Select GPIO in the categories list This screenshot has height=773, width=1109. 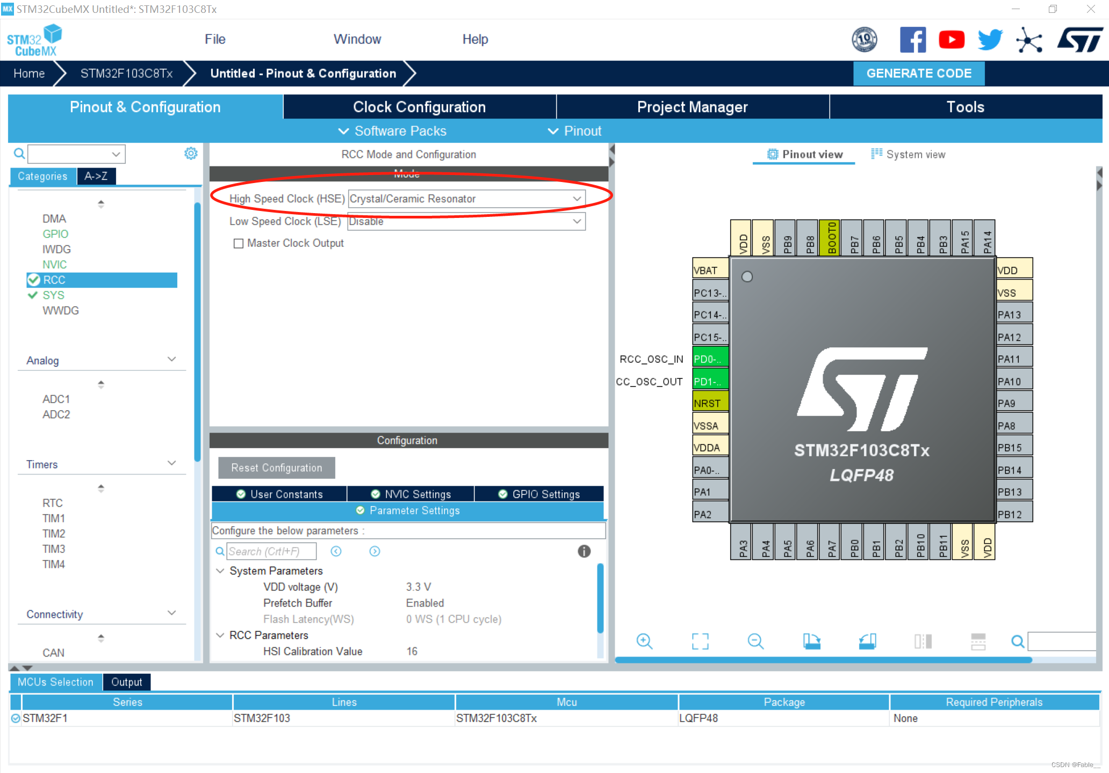click(x=55, y=234)
